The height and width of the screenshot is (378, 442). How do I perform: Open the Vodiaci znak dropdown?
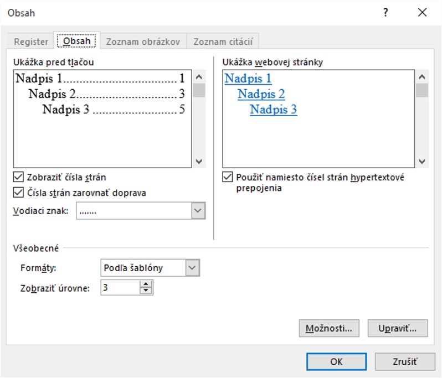tap(198, 211)
